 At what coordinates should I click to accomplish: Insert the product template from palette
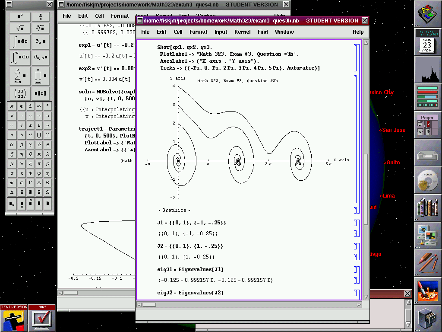(41, 76)
